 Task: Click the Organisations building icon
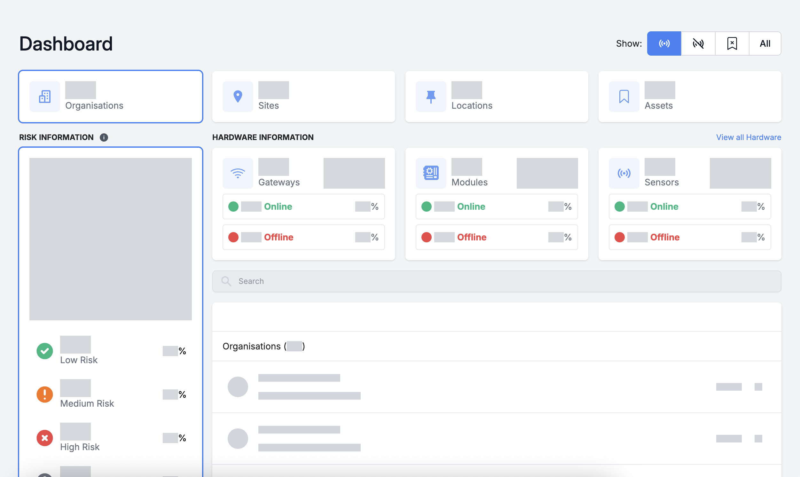pos(45,97)
